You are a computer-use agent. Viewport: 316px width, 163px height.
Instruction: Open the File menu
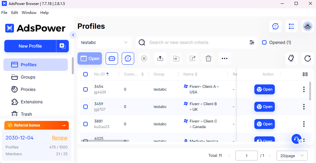(4, 13)
